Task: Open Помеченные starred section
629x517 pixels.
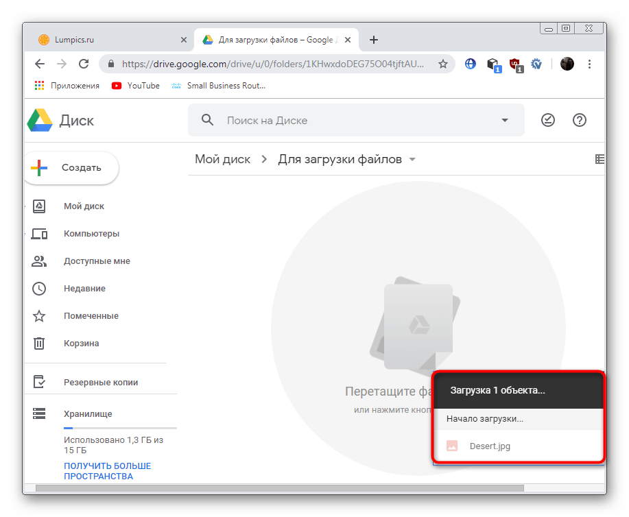Action: pyautogui.click(x=91, y=316)
